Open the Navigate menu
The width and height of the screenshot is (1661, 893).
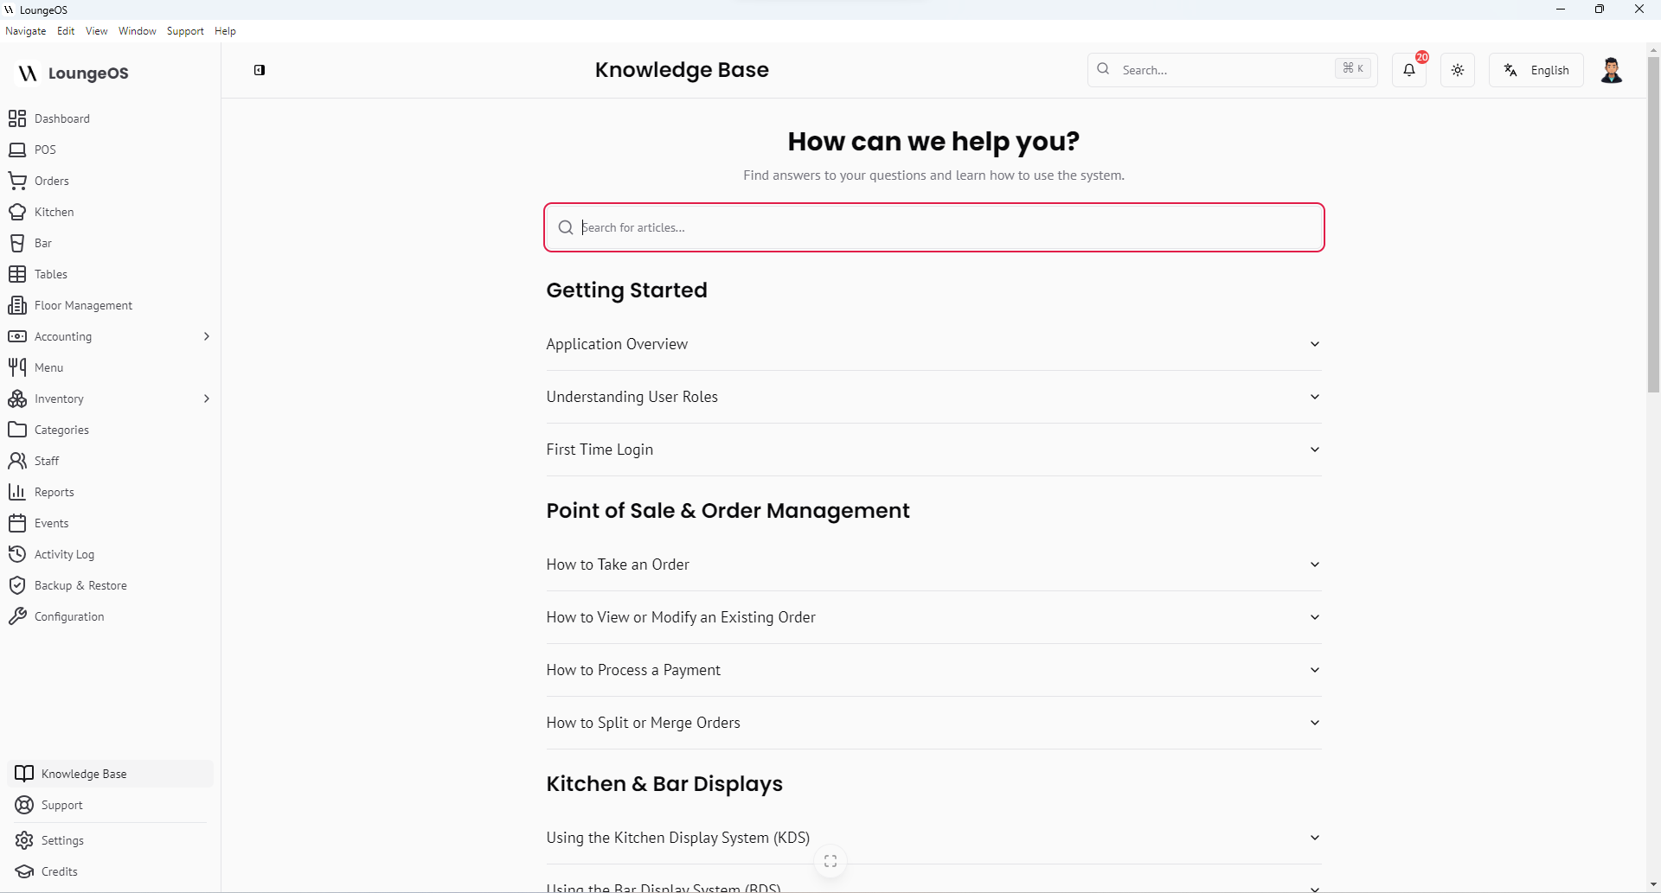pos(26,31)
